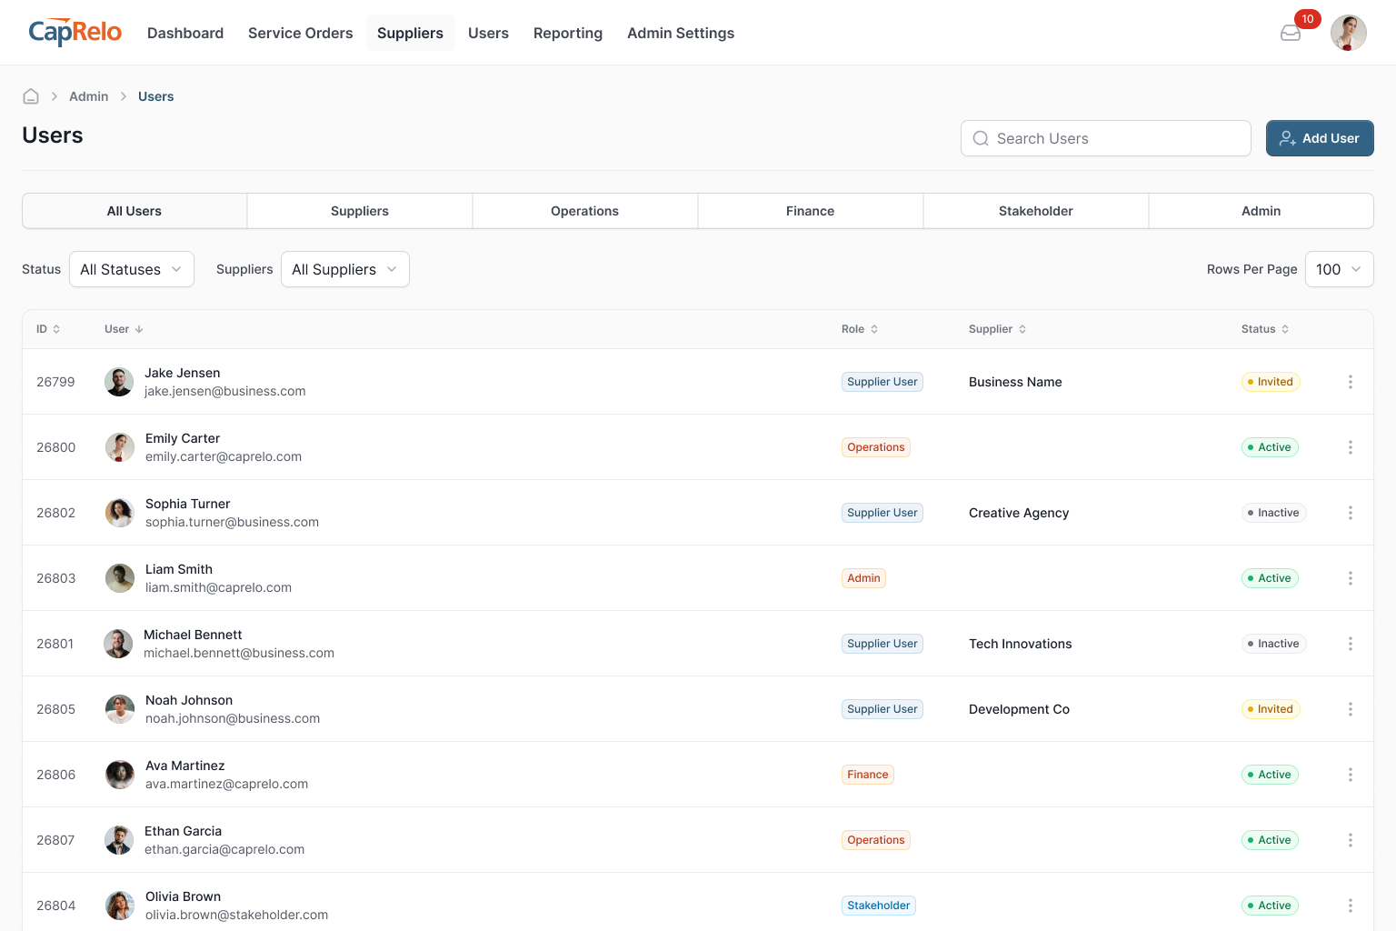This screenshot has width=1396, height=931.
Task: Click Emily Carter's avatar thumbnail
Action: (x=120, y=447)
